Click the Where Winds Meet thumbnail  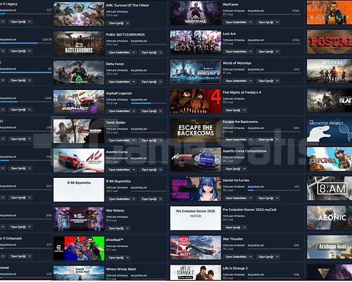(79, 273)
